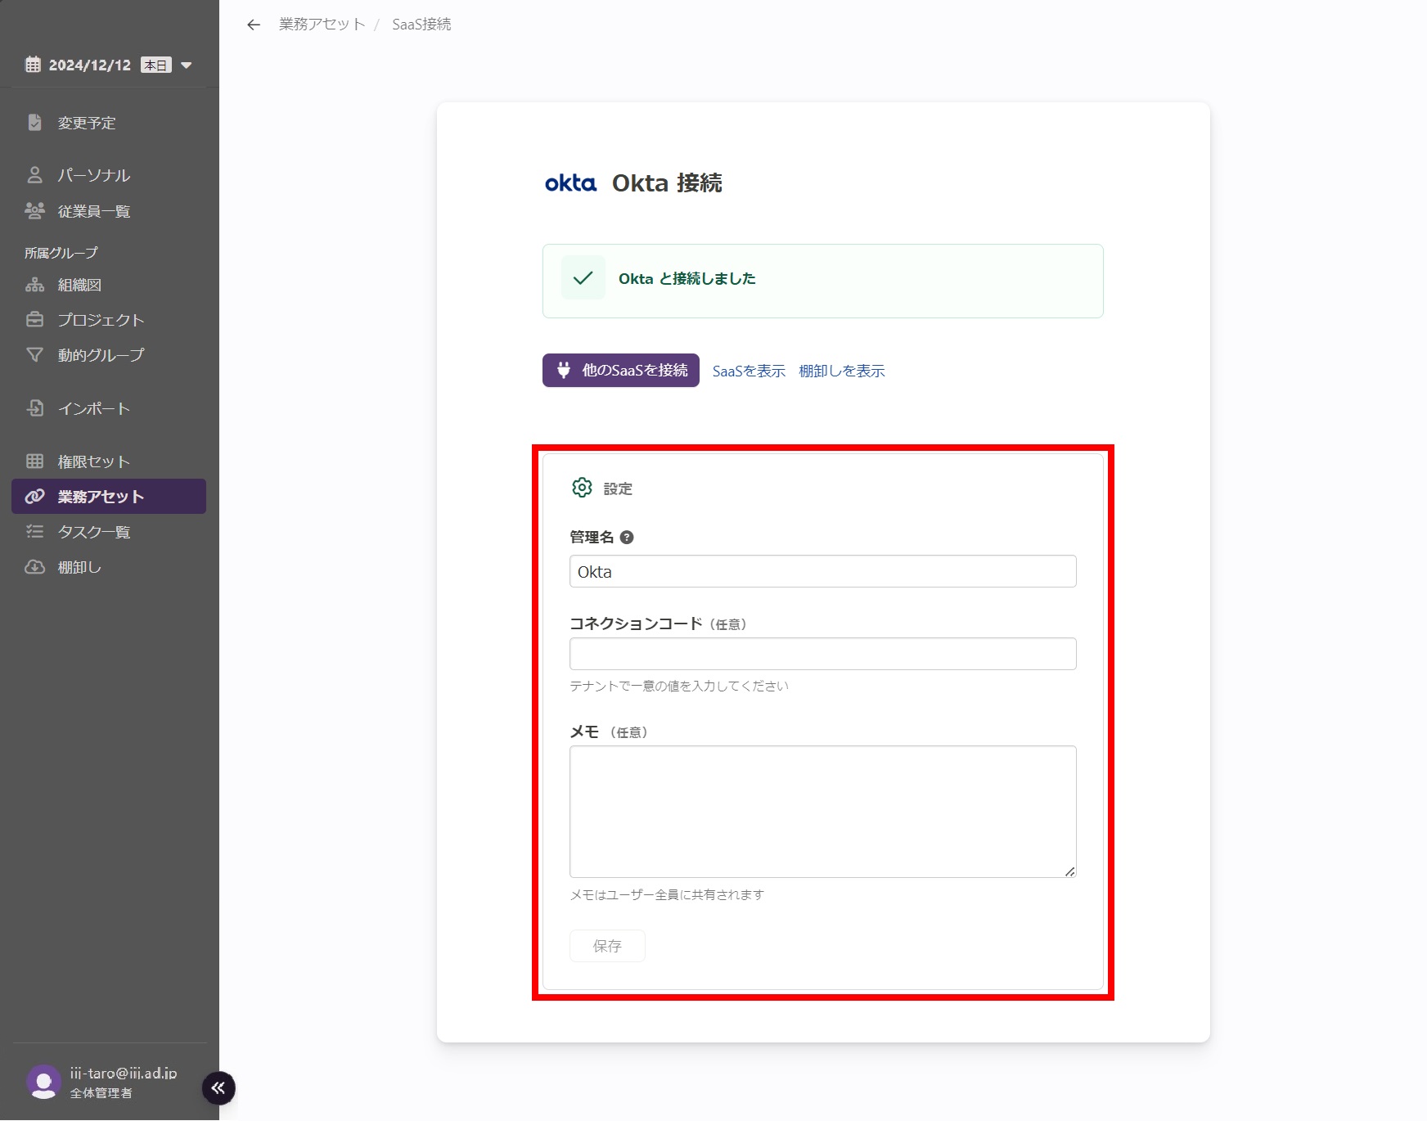Click the user avatar icon
1427x1121 pixels.
click(x=43, y=1082)
